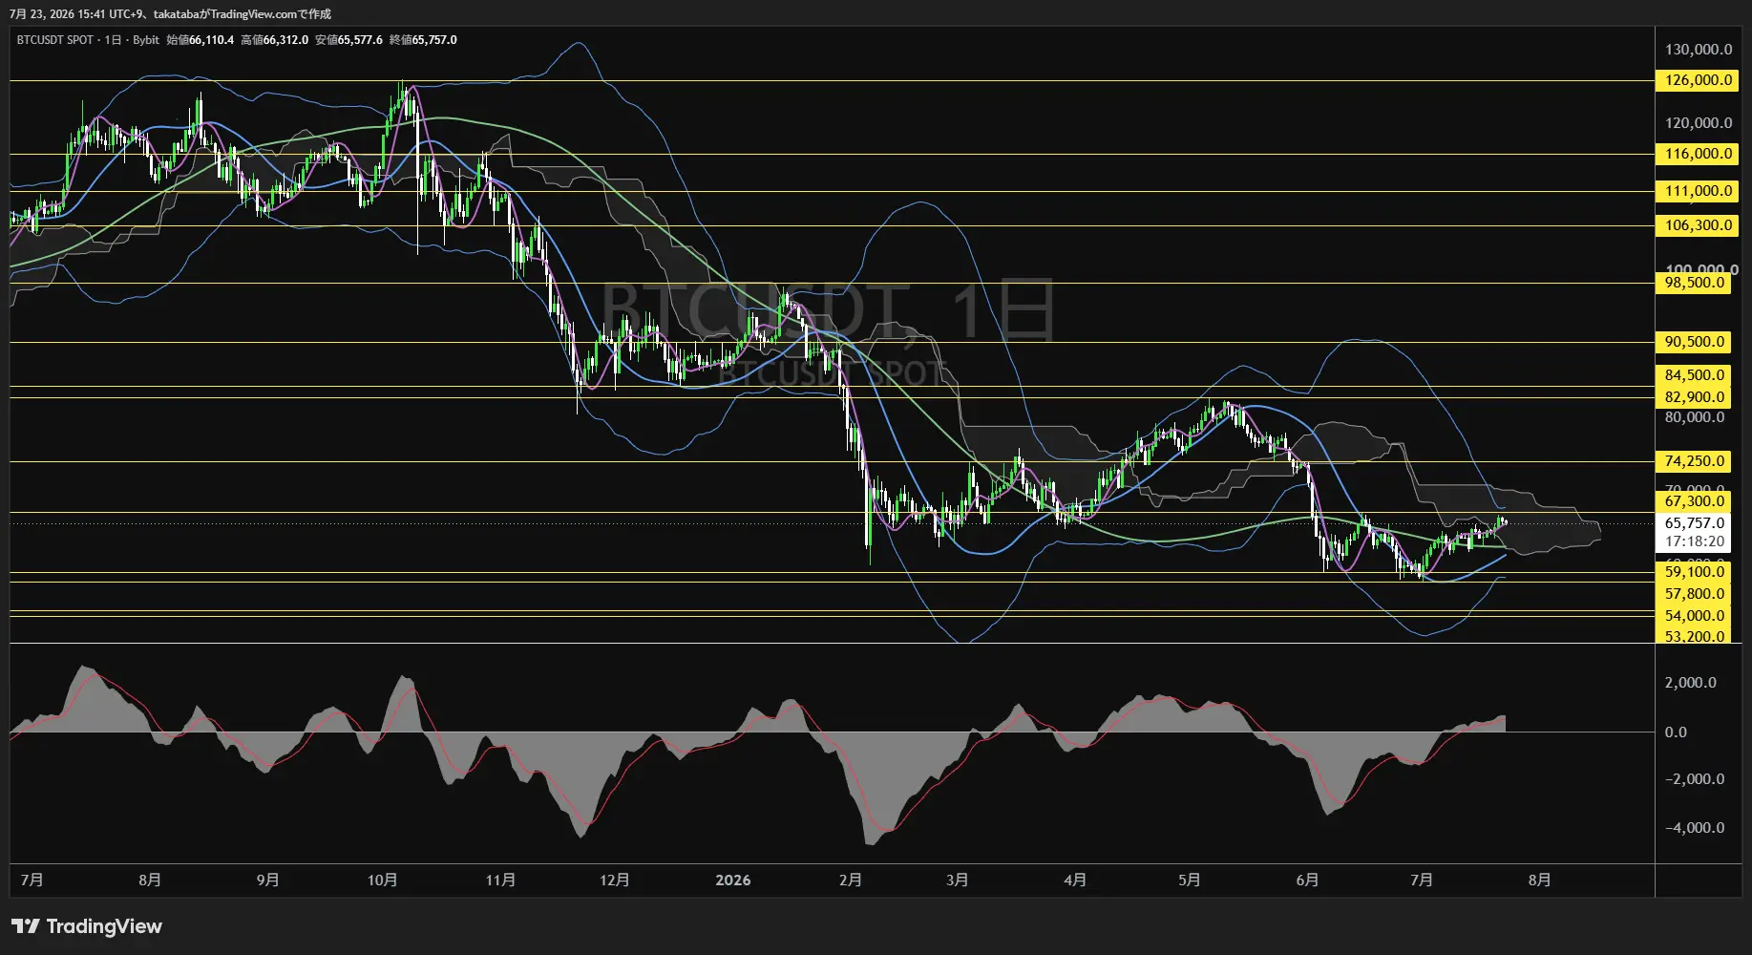Click the TradingView logo icon
Image resolution: width=1752 pixels, height=955 pixels.
click(26, 926)
